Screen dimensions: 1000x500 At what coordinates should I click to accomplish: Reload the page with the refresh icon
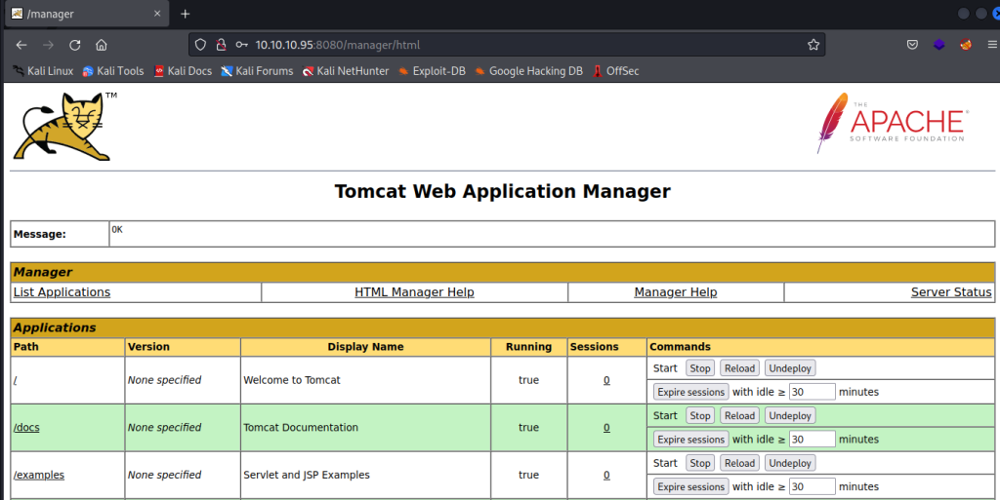tap(75, 45)
